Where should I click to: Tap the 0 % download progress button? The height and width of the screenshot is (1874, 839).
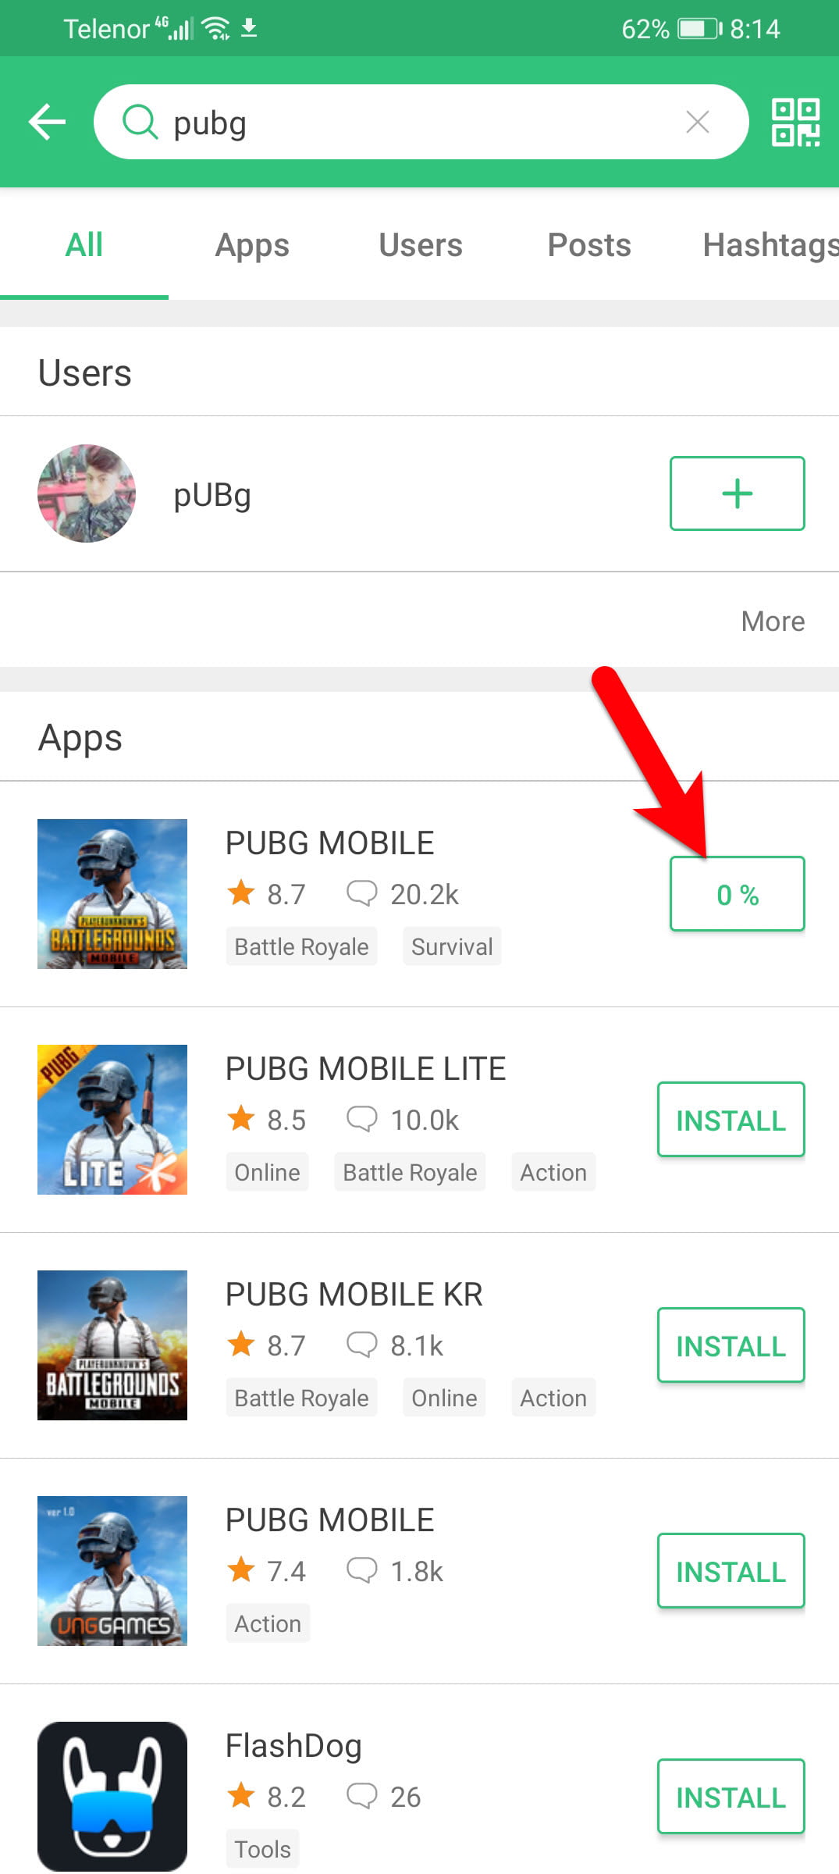(x=737, y=894)
